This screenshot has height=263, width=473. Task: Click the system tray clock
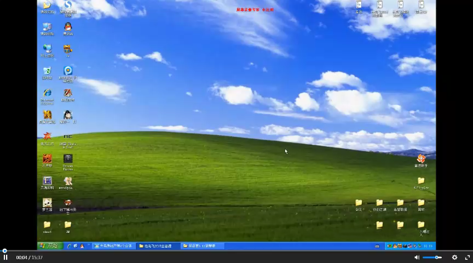point(428,246)
